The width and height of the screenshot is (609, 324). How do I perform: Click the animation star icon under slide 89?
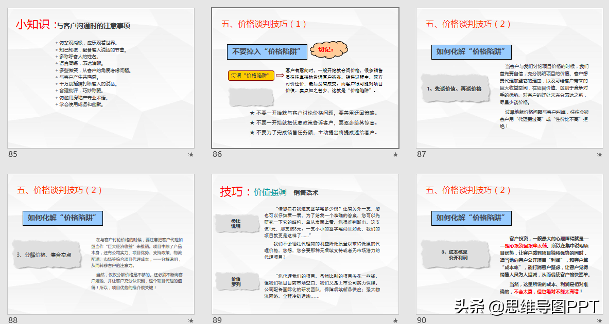coord(395,320)
